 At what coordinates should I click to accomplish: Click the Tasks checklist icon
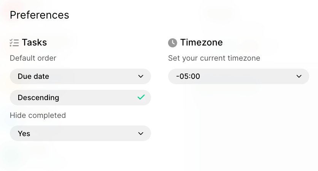[x=14, y=43]
